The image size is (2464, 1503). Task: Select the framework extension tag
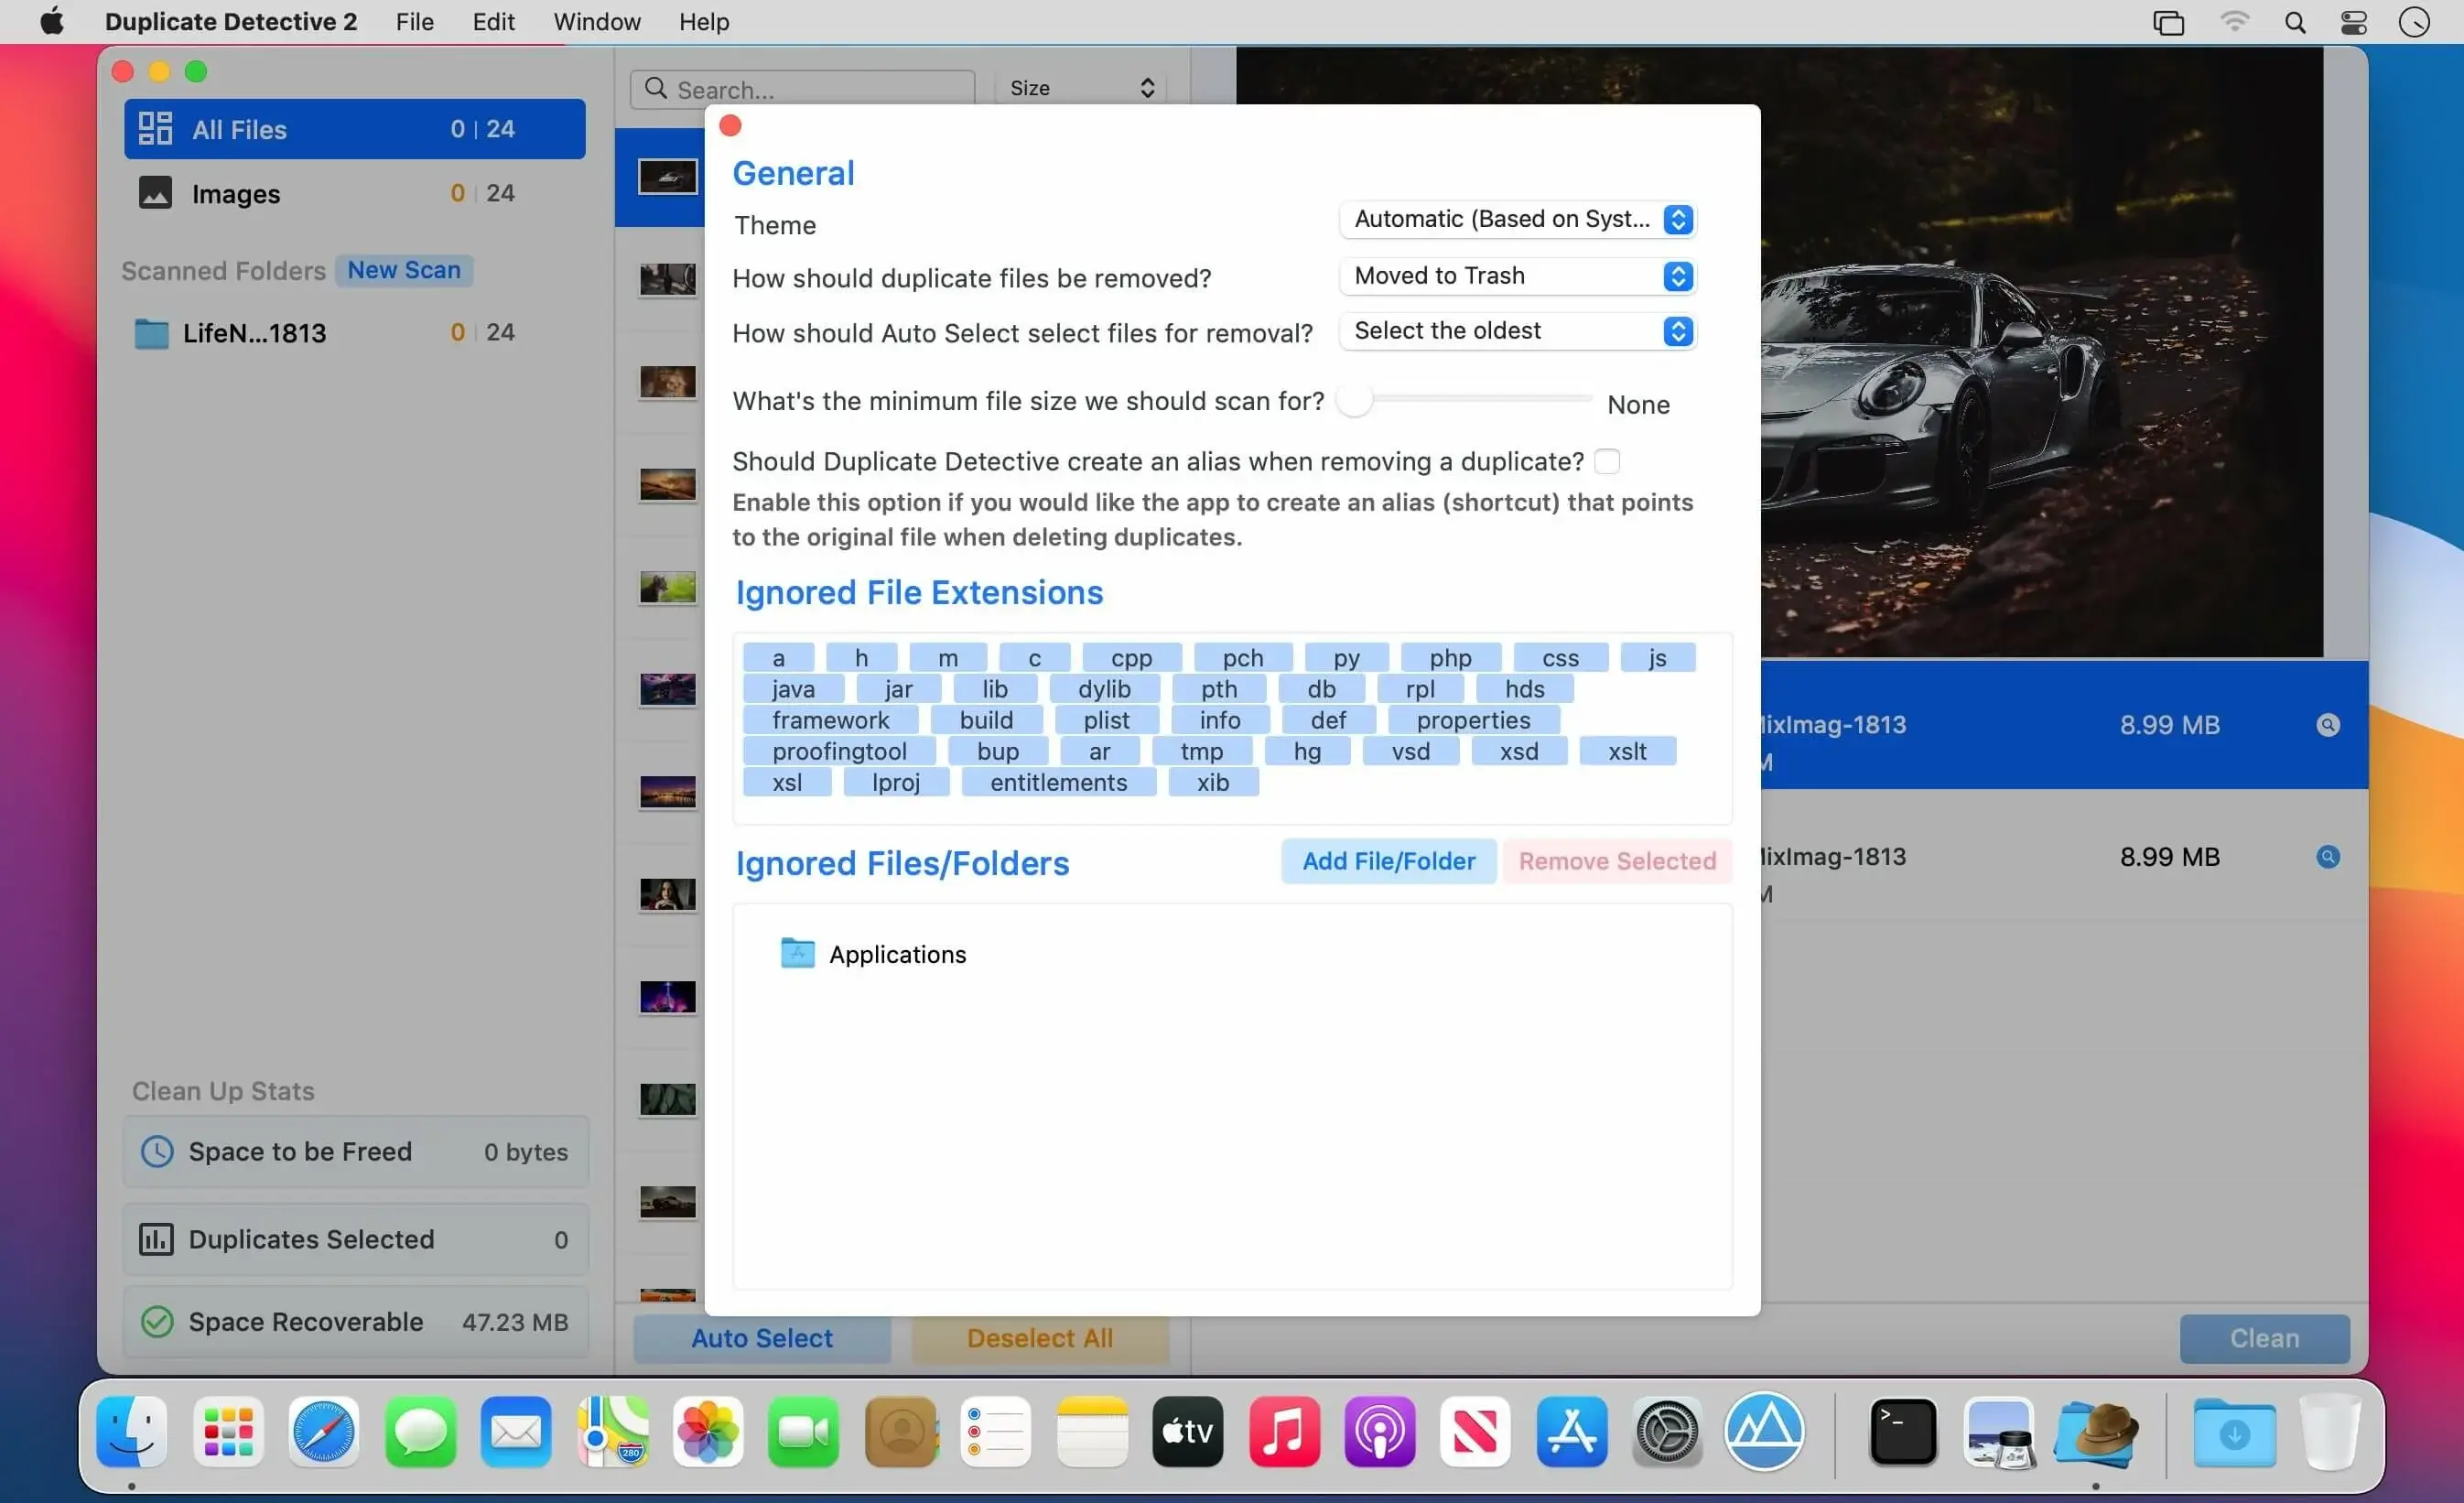tap(830, 720)
